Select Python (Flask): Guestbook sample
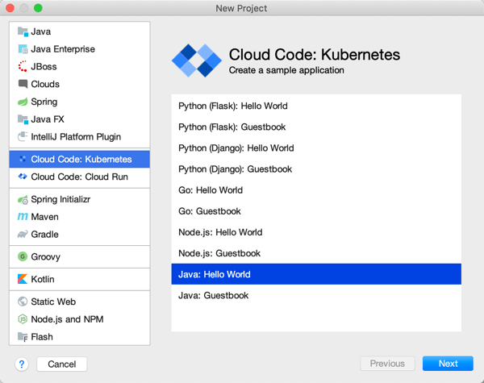The image size is (484, 383). (x=316, y=127)
